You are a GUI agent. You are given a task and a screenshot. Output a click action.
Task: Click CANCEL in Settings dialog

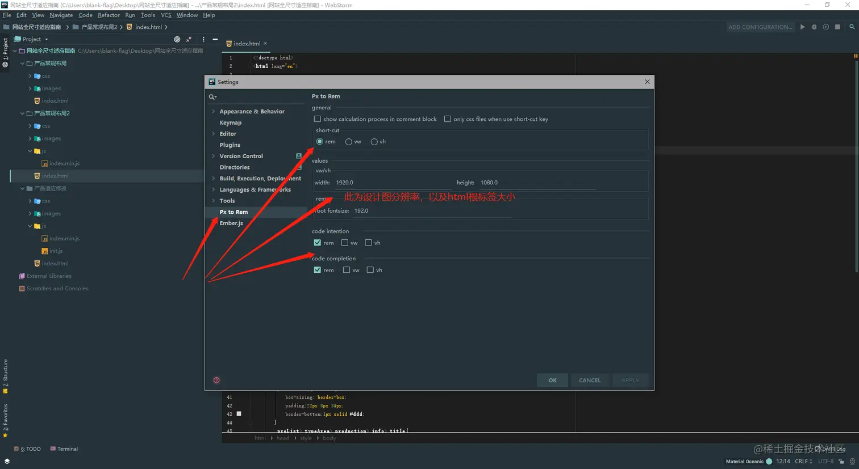tap(590, 380)
